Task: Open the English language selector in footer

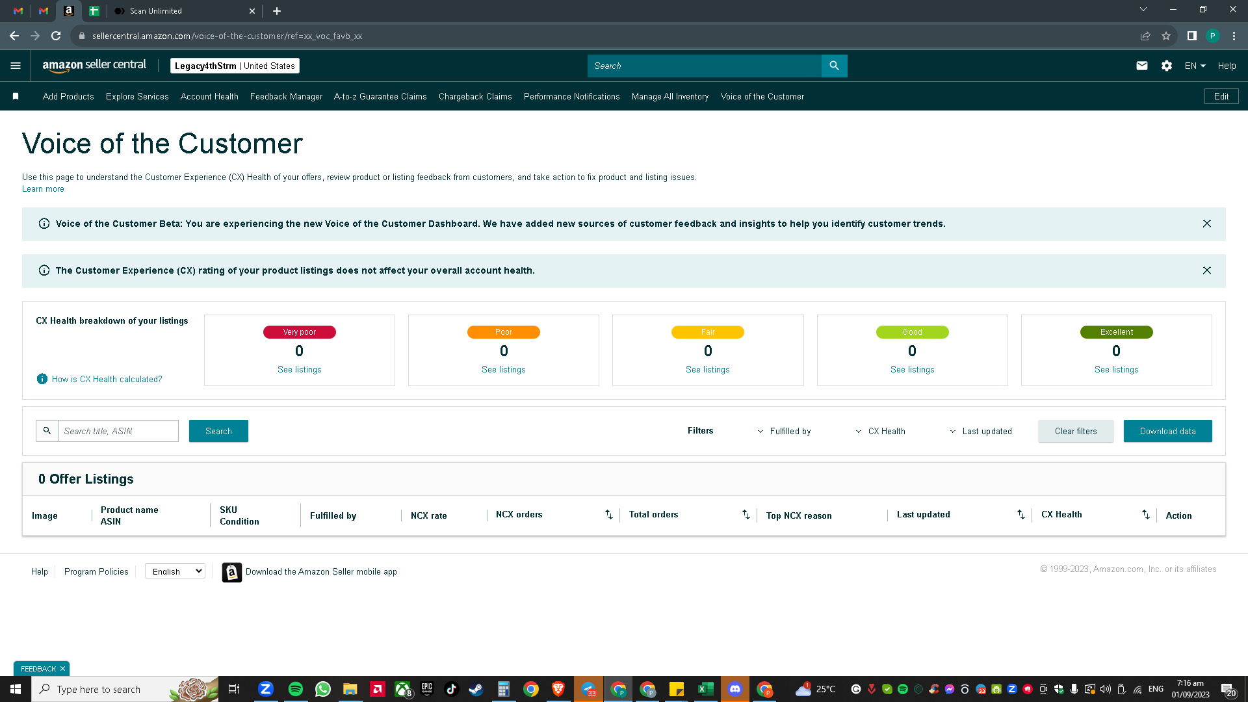Action: (175, 571)
